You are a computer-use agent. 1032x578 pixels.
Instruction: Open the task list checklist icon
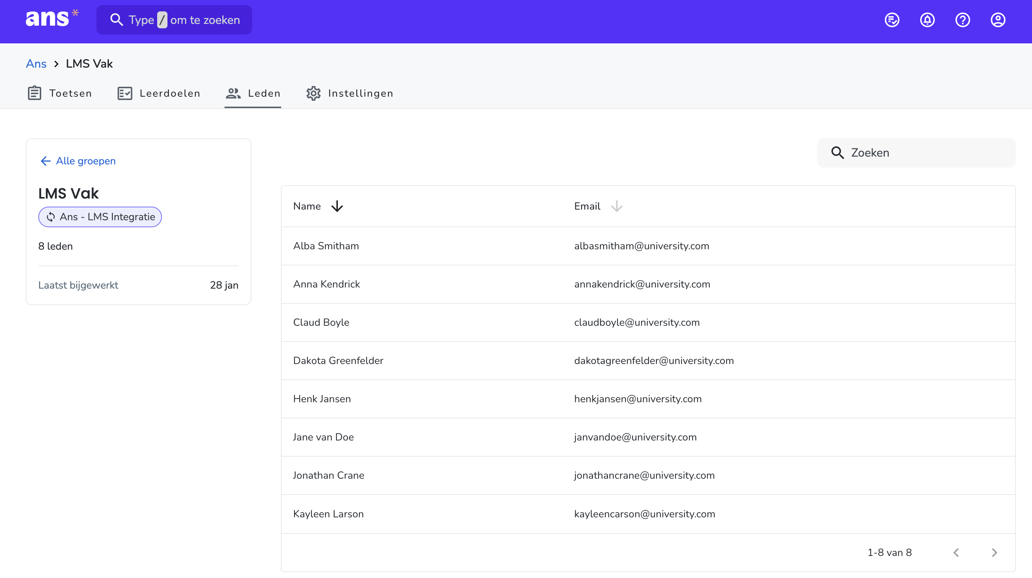click(x=892, y=19)
